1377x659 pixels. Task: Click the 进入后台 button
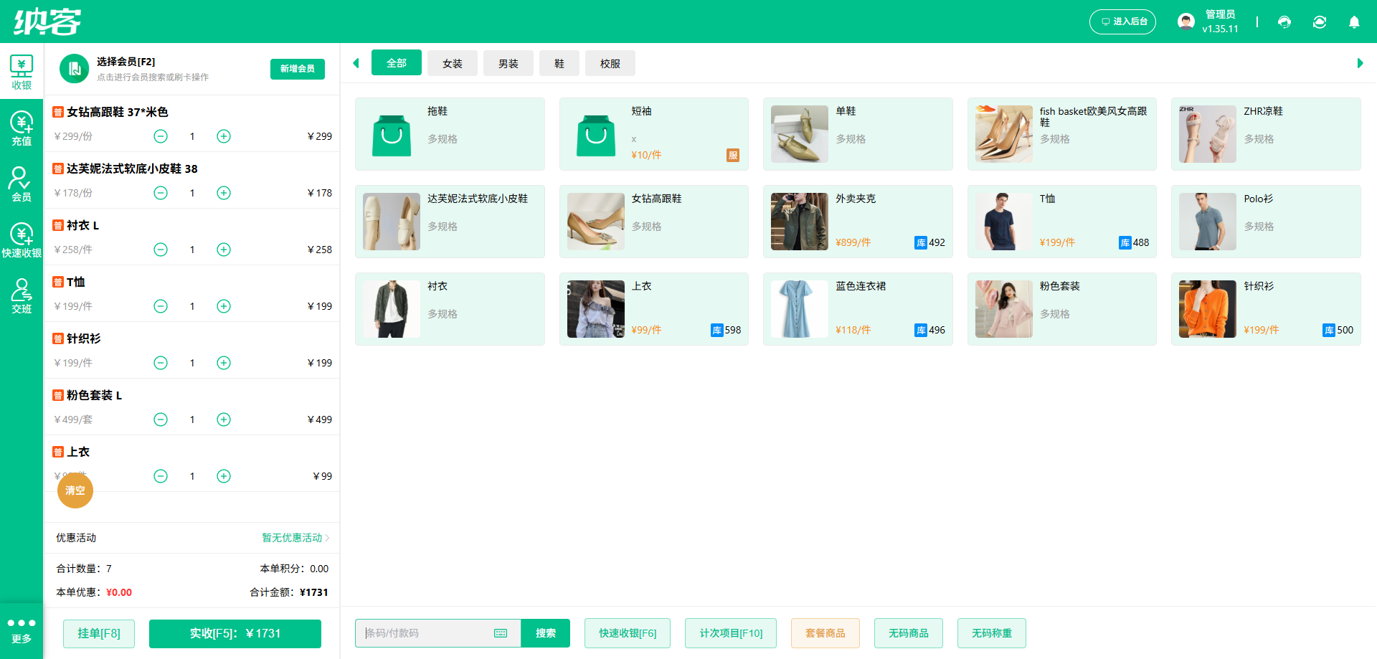(x=1122, y=22)
